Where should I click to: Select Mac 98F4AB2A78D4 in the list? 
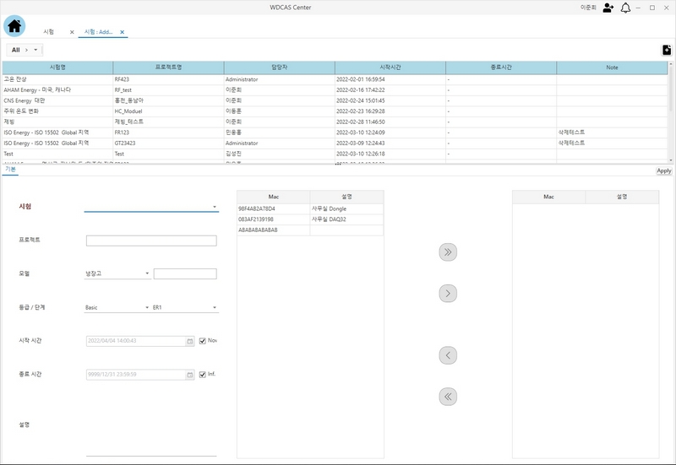pyautogui.click(x=273, y=208)
